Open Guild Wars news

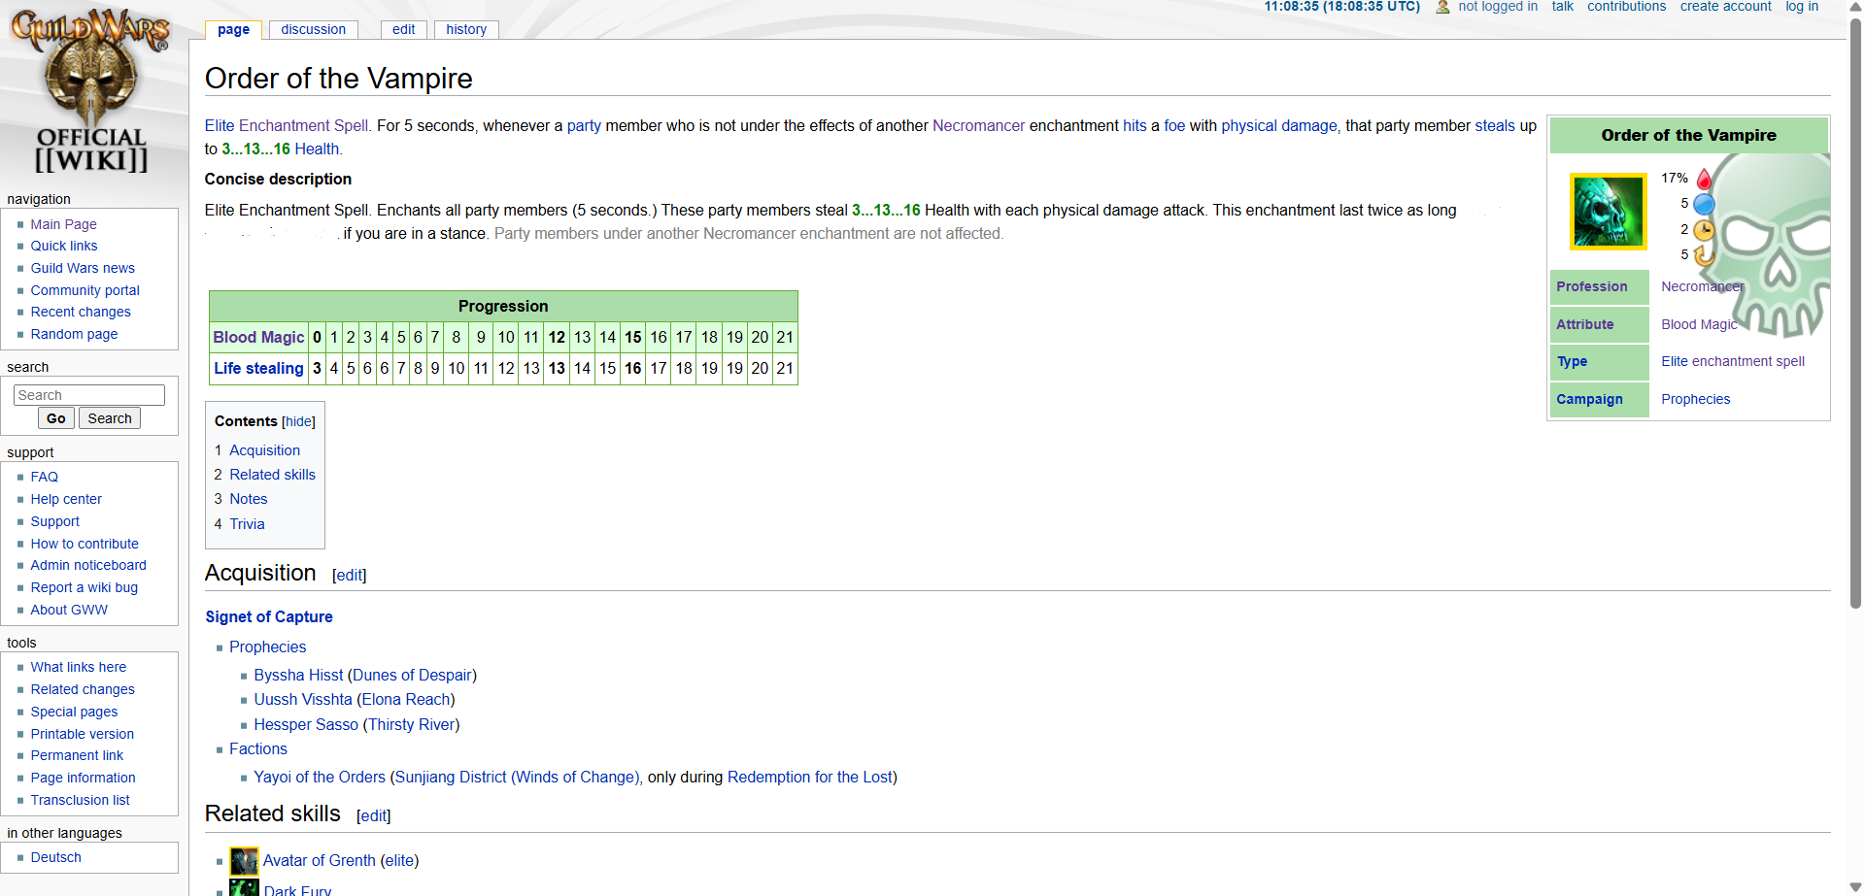coord(83,268)
